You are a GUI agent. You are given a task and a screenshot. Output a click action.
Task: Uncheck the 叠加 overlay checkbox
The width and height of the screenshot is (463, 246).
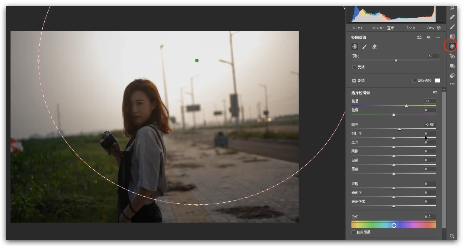(354, 80)
